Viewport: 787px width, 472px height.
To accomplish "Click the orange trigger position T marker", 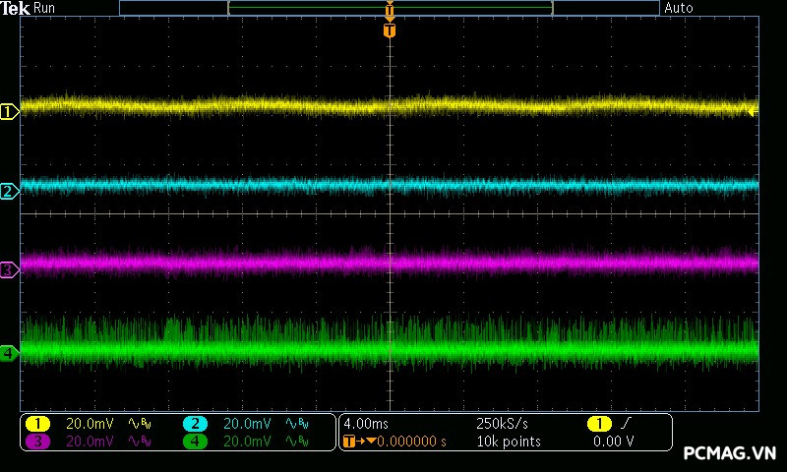I will 390,30.
